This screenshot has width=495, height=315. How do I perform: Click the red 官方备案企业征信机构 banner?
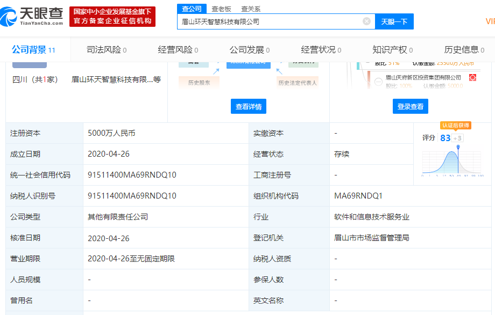(112, 17)
